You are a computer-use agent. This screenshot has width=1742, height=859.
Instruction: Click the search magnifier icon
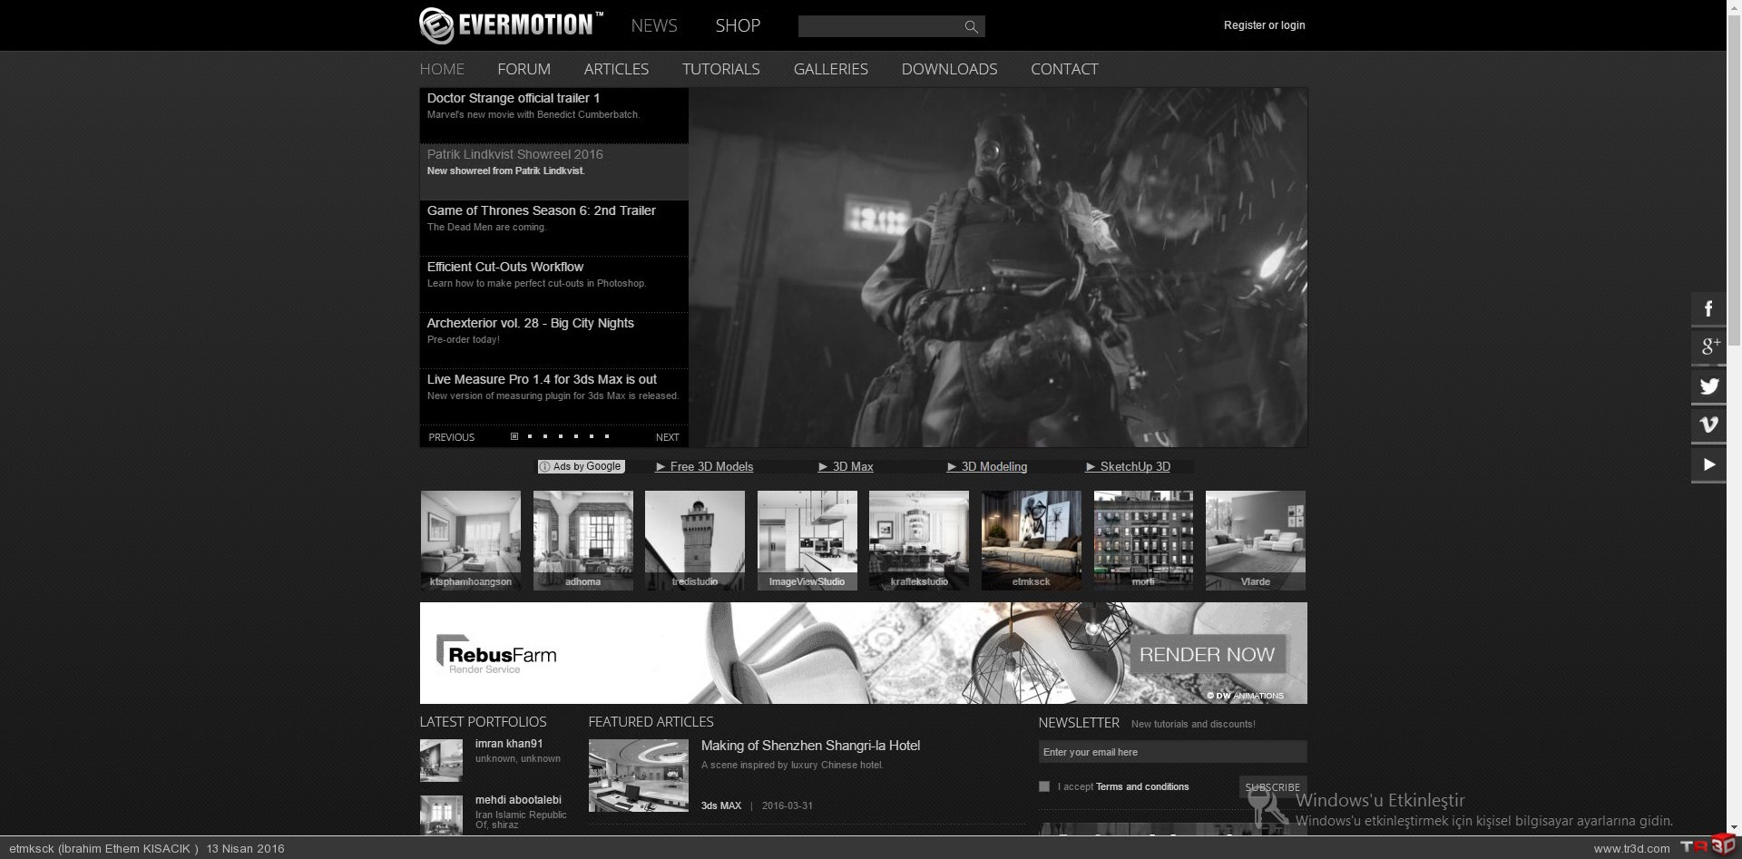[971, 27]
